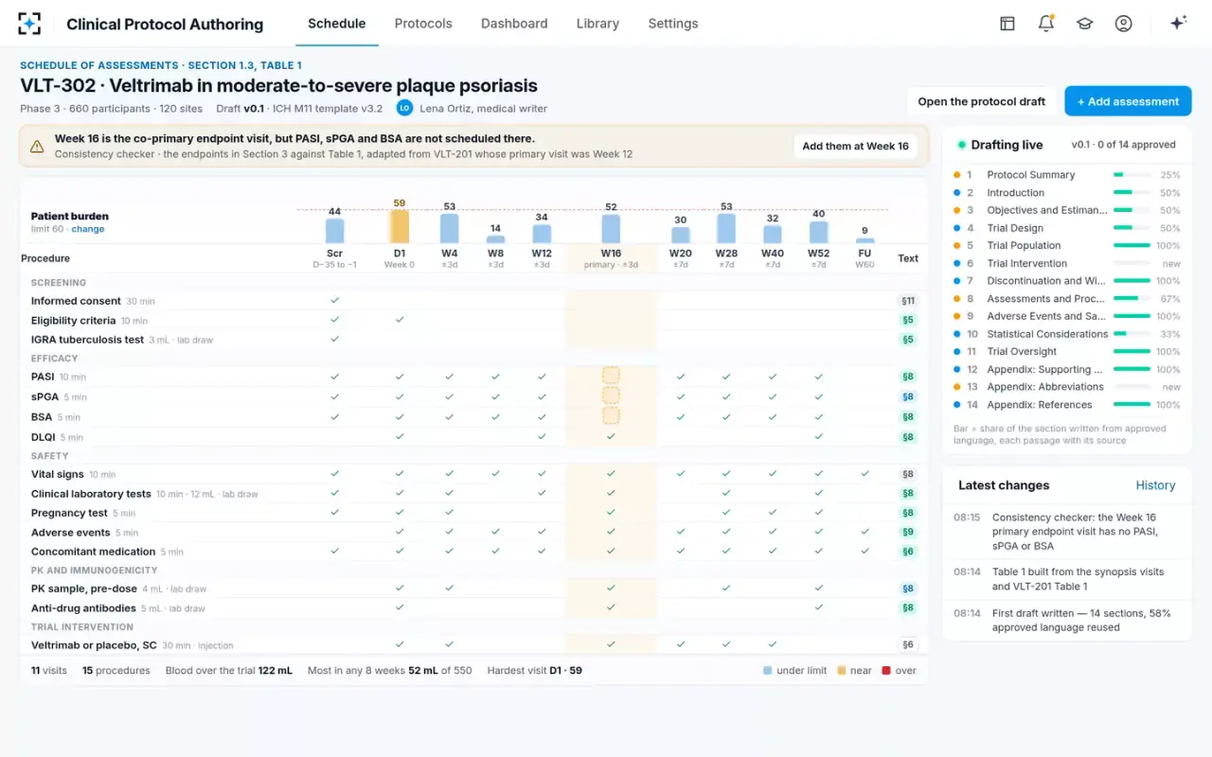
Task: Toggle Vital signs check at FU
Action: point(864,473)
